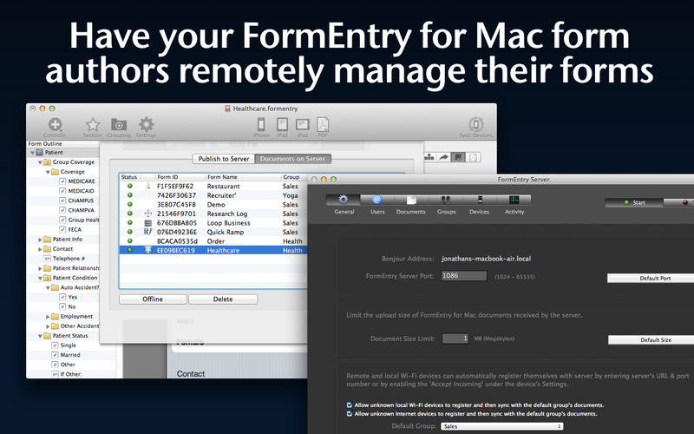Switch to Publish to Server tab
Screen dimensions: 694x434
[224, 159]
